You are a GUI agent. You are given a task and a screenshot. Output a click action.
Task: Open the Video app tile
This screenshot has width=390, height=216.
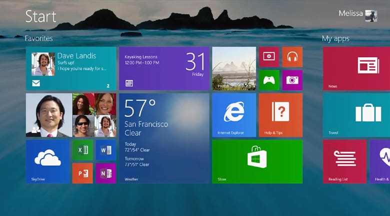268,57
